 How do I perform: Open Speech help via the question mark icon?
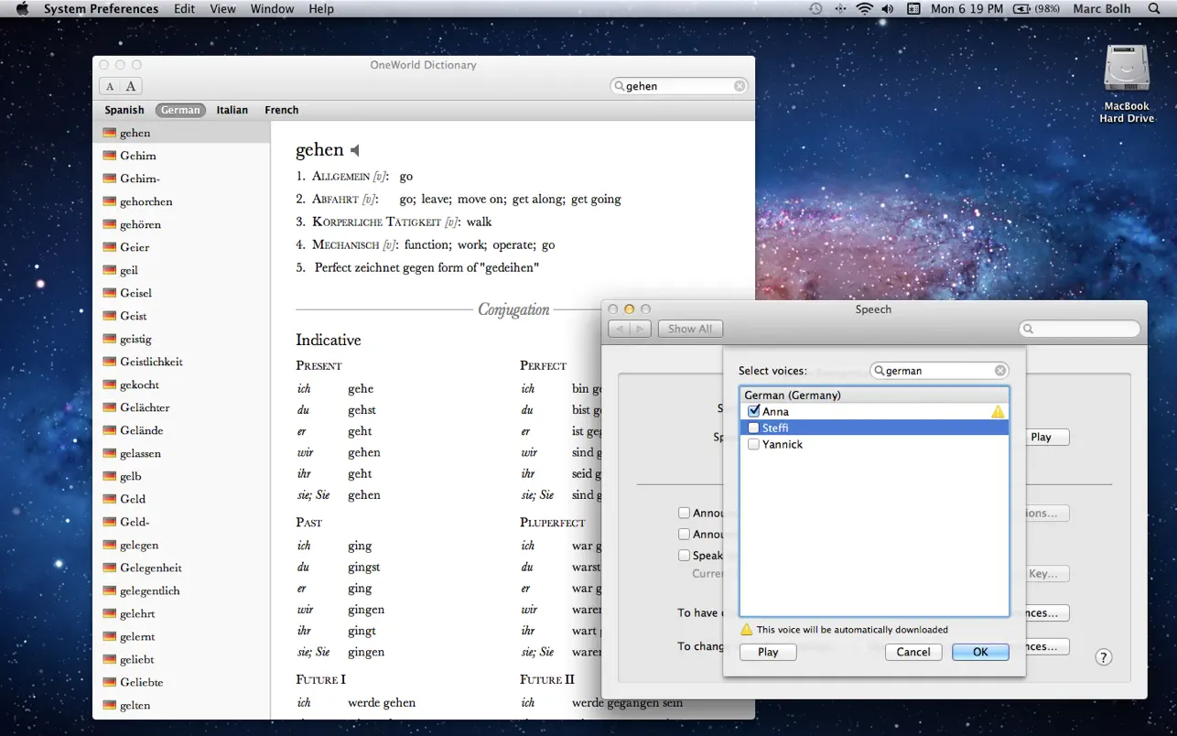1103,656
